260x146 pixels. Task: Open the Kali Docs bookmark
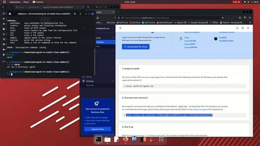[x=135, y=23]
